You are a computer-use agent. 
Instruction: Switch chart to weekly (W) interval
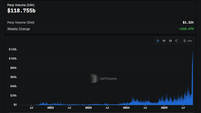click(164, 41)
